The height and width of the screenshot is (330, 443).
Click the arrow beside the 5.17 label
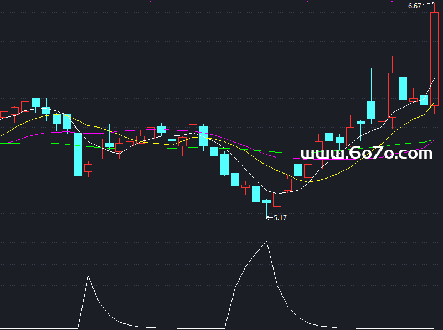[x=270, y=218]
